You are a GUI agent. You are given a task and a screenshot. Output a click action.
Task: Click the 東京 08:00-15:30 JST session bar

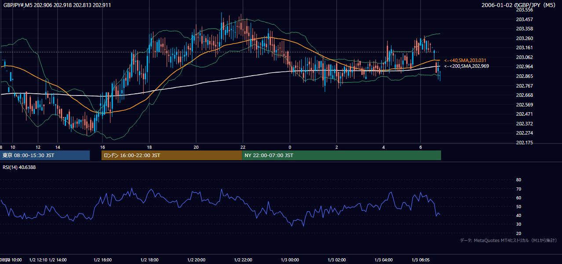click(x=45, y=155)
